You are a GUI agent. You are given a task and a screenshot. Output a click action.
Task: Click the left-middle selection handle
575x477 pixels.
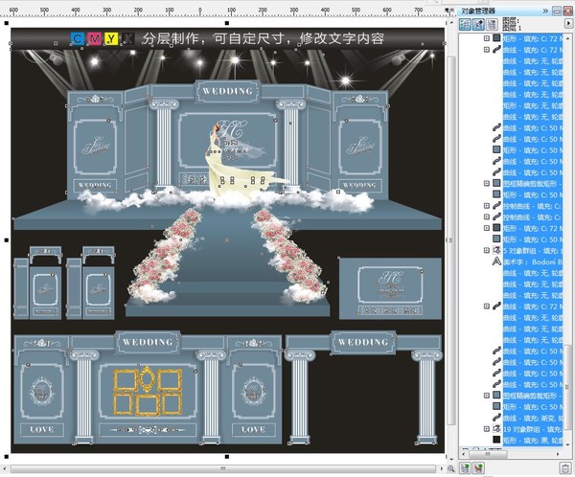tap(7, 240)
